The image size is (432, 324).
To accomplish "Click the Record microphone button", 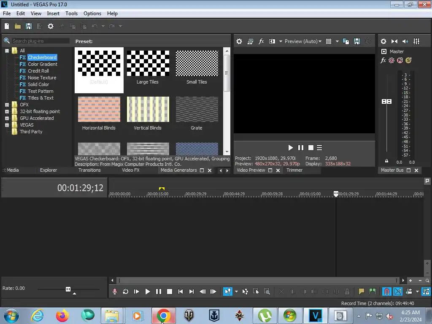I will (115, 292).
